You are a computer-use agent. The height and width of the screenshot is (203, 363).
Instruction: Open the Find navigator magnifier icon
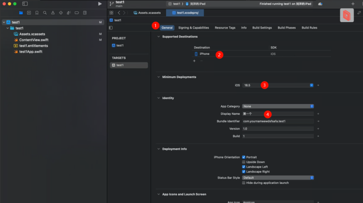point(45,13)
